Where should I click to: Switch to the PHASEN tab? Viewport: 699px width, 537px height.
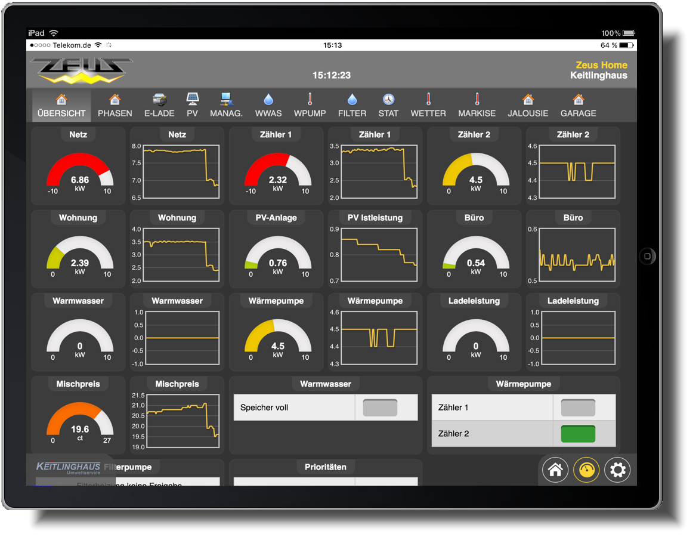pyautogui.click(x=116, y=106)
